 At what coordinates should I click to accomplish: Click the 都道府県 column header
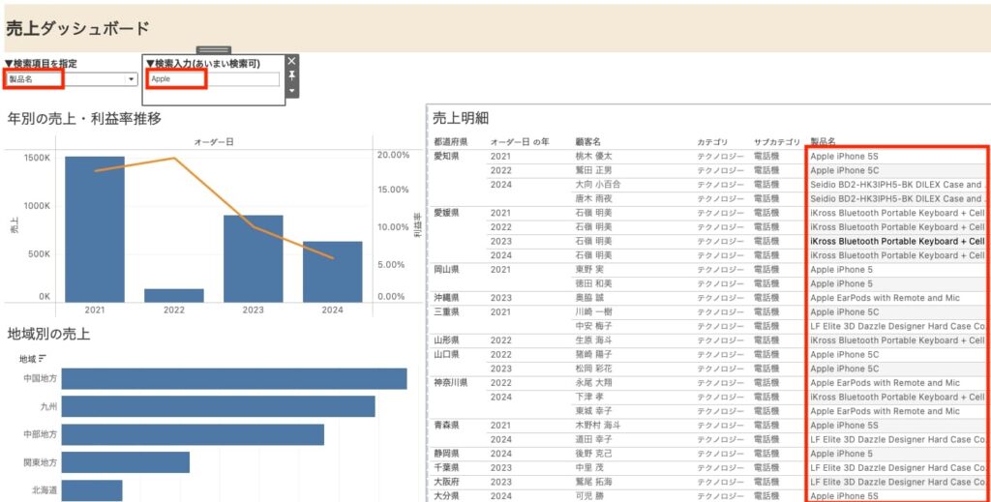click(450, 142)
